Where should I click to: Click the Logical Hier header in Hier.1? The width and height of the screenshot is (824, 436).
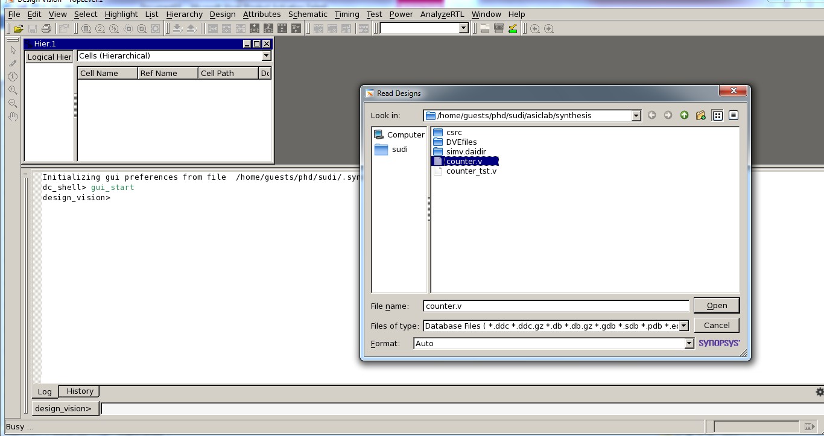(x=49, y=57)
